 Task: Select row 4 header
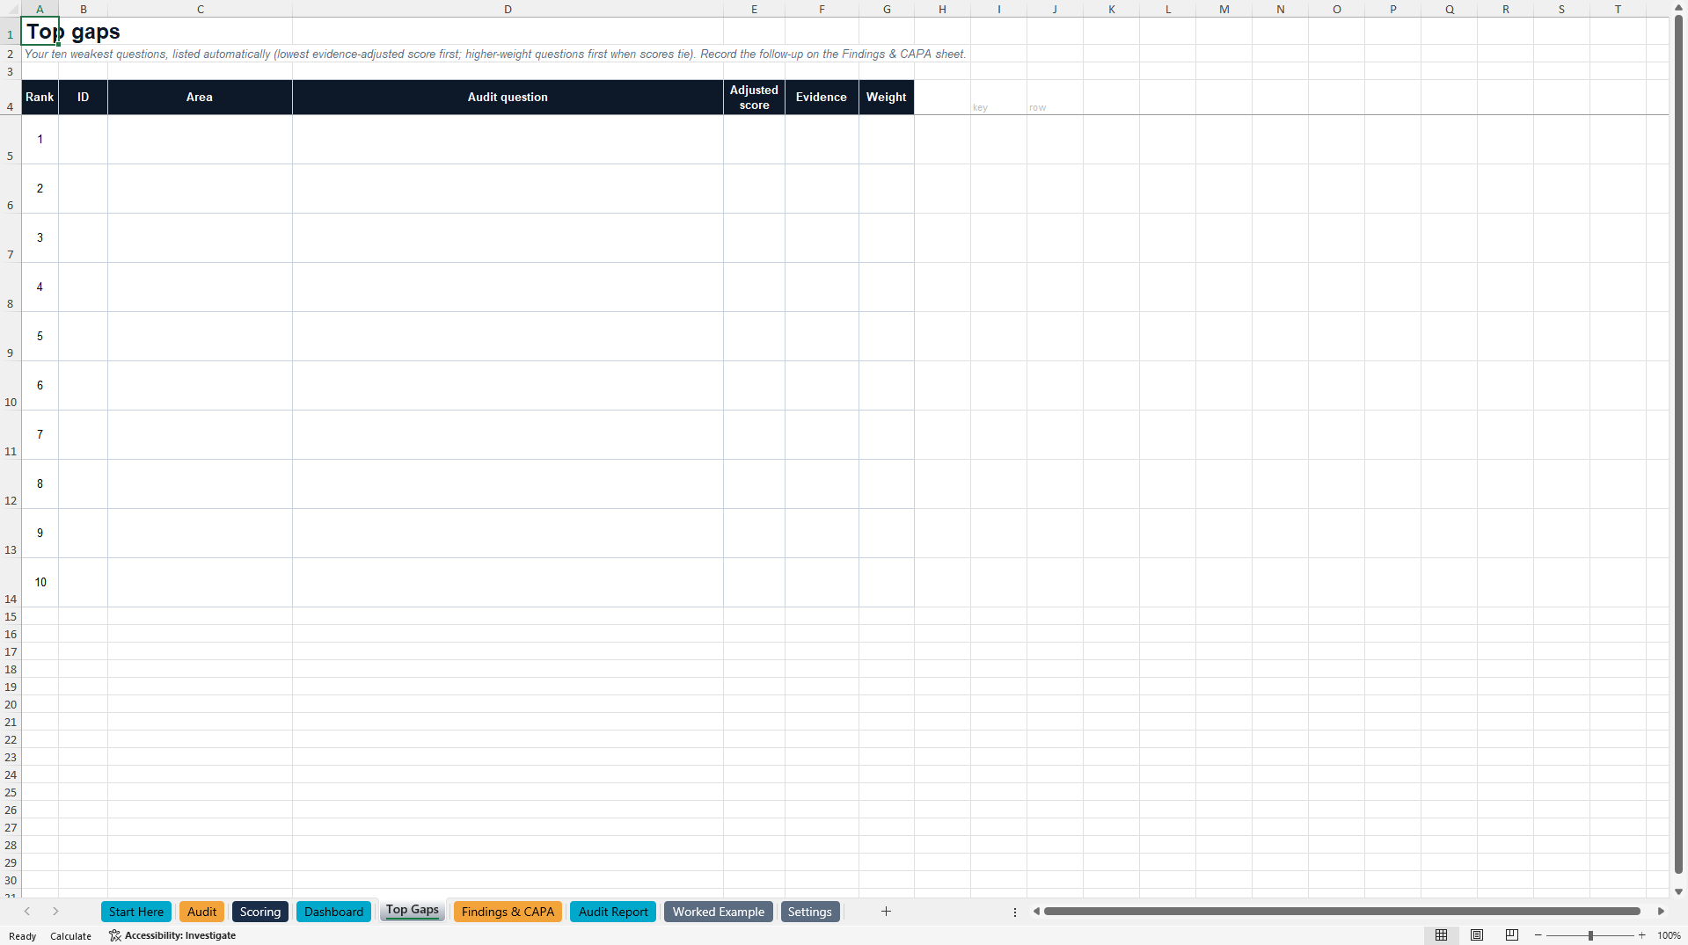coord(11,98)
